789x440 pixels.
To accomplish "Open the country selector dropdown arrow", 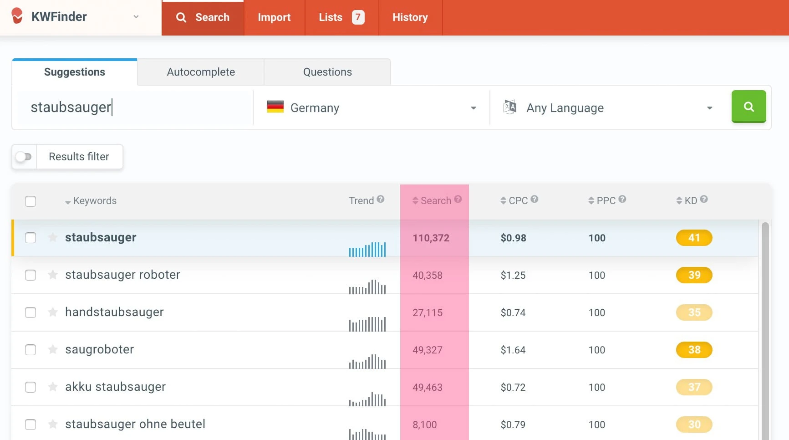I will (x=473, y=108).
